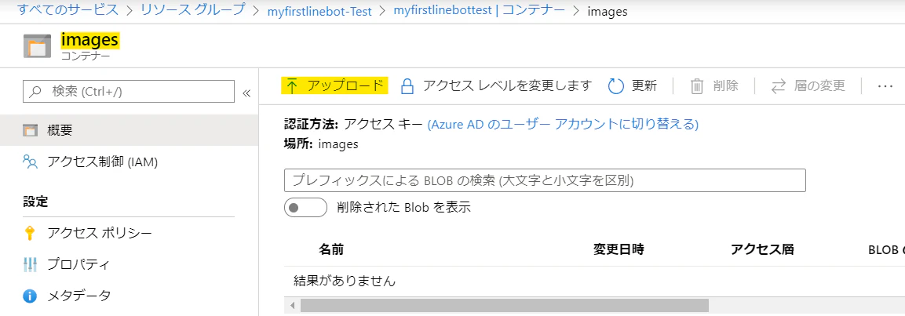Click the 設定 section heading
Screen dimensions: 905x316
coord(35,202)
